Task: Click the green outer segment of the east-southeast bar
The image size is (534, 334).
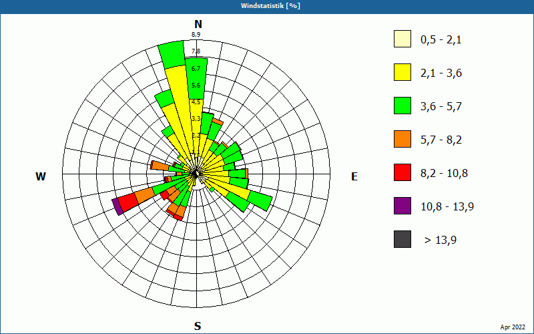Action: 260,201
